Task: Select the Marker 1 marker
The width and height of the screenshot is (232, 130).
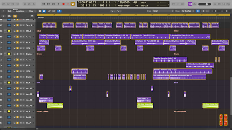Action: (41, 17)
